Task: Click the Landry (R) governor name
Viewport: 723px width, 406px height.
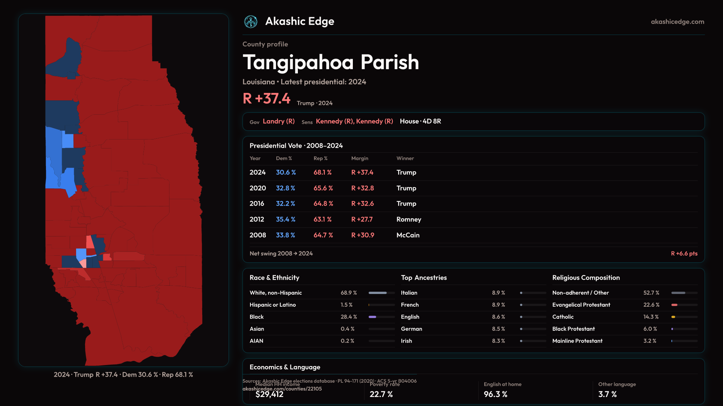Action: pos(278,121)
